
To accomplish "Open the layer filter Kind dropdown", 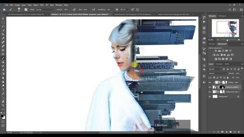I will pyautogui.click(x=215, y=69).
